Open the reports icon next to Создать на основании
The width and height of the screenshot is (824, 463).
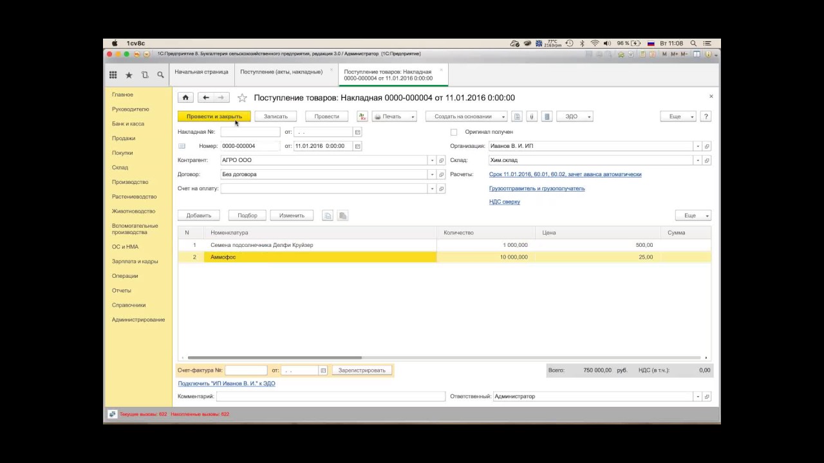pyautogui.click(x=517, y=116)
